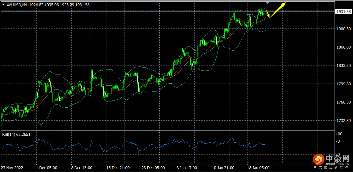The width and height of the screenshot is (353, 172).
Task: Click the current price label 1931.58
Action: [x=343, y=12]
